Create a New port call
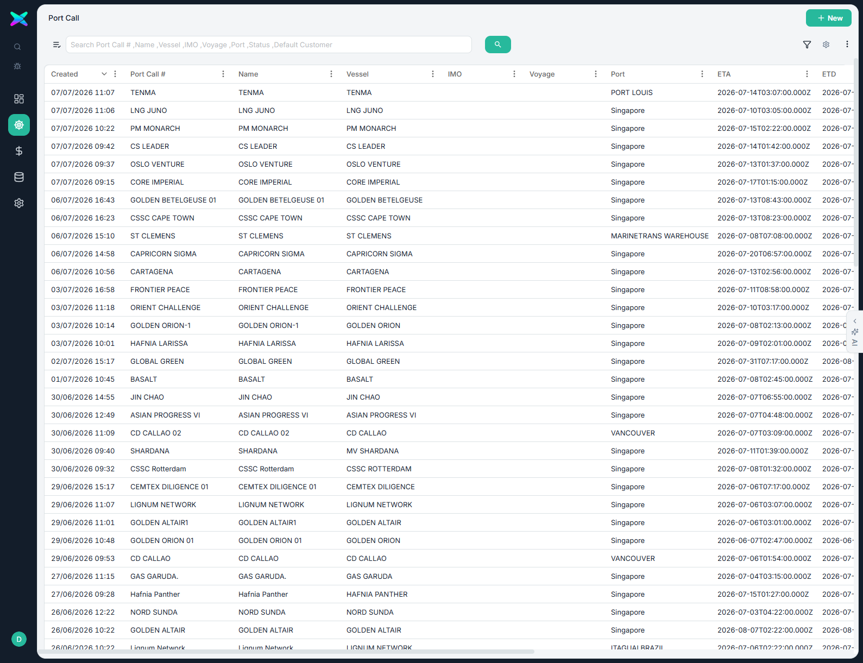863x663 pixels. click(829, 18)
